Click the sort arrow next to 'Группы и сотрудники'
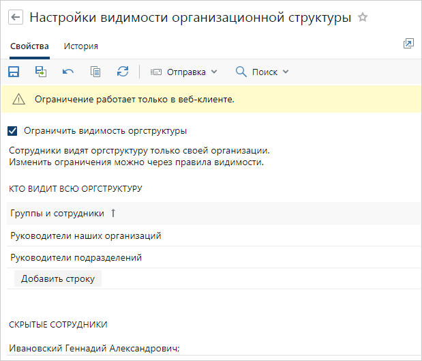The width and height of the screenshot is (422, 361). [113, 214]
